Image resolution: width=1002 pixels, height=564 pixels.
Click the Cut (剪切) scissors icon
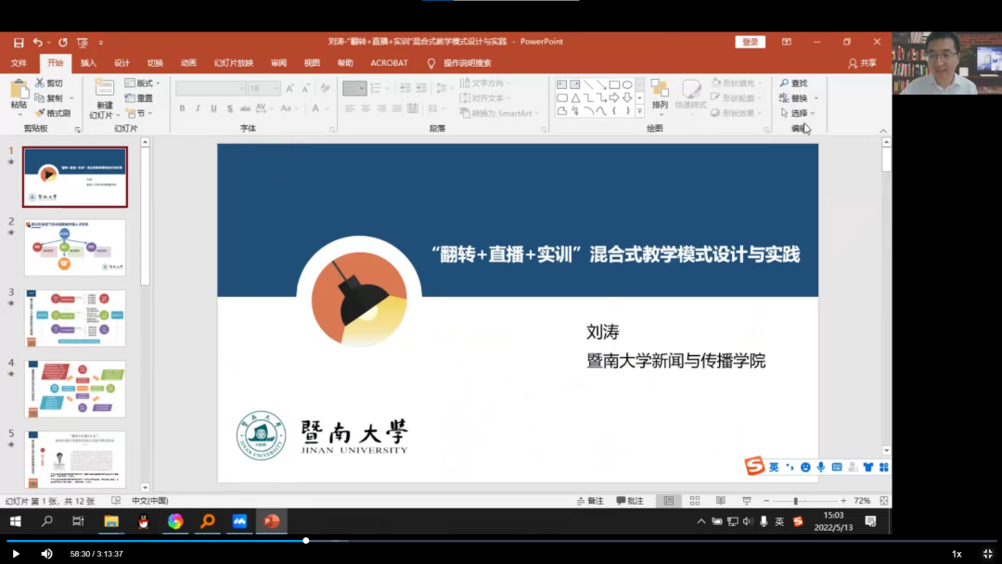pyautogui.click(x=39, y=83)
